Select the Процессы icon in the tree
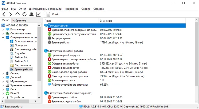Screen dimensions: 199x109 (x=12, y=45)
